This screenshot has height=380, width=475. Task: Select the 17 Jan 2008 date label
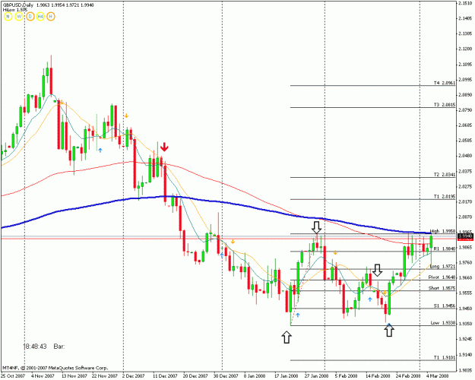coord(287,375)
